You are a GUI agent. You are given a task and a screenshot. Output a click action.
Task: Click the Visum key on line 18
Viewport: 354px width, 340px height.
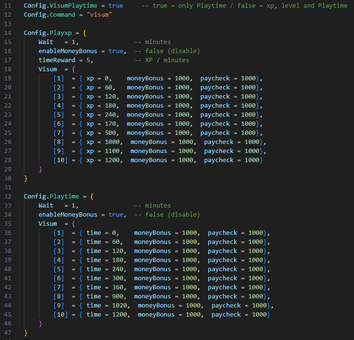coord(48,69)
